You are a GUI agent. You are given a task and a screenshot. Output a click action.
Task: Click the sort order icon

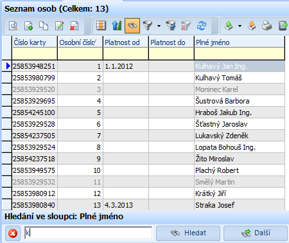coord(117,26)
